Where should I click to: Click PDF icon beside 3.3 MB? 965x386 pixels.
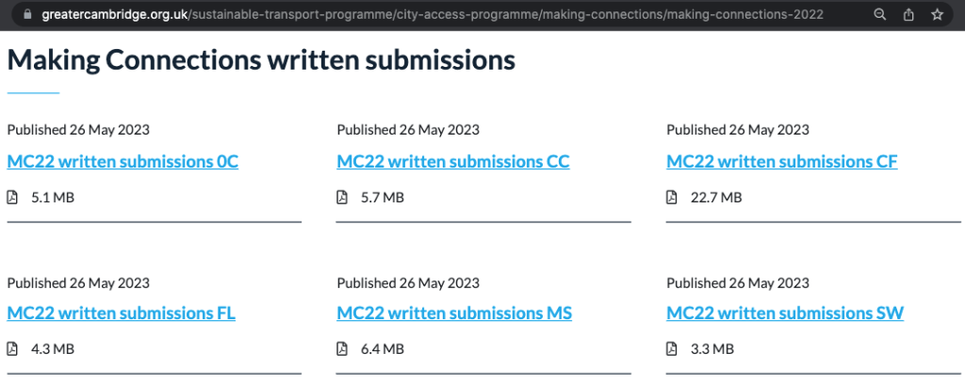pos(672,349)
